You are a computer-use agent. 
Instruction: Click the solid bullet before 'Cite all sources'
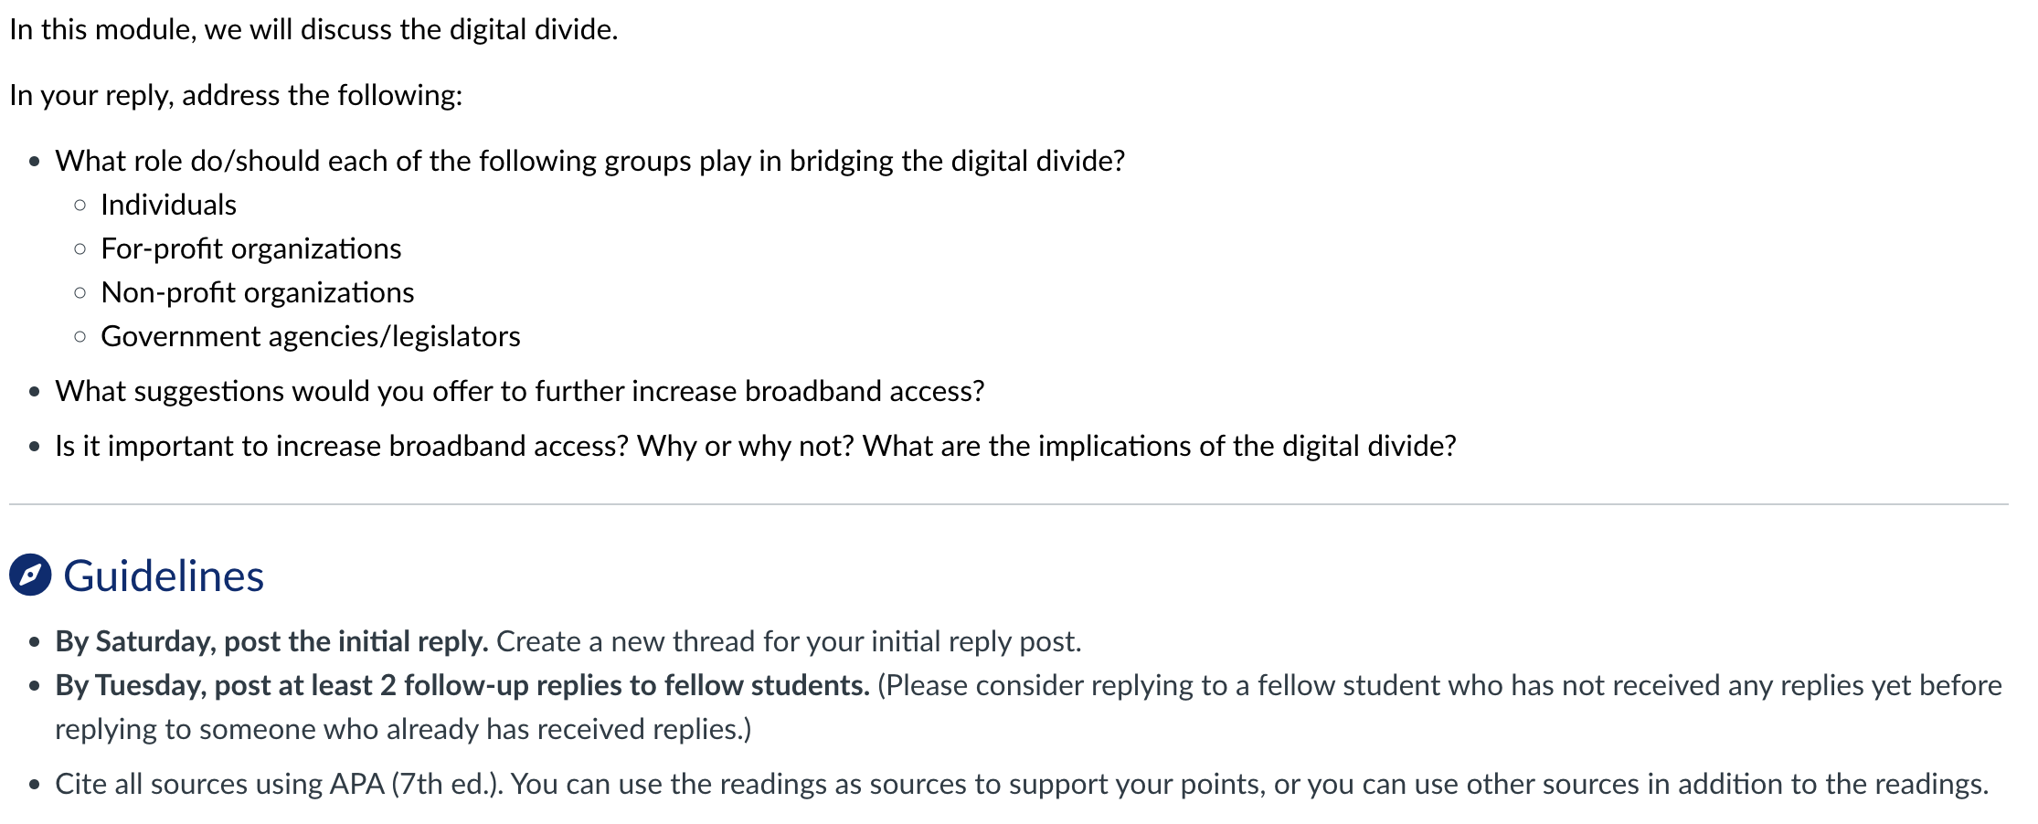pyautogui.click(x=35, y=785)
